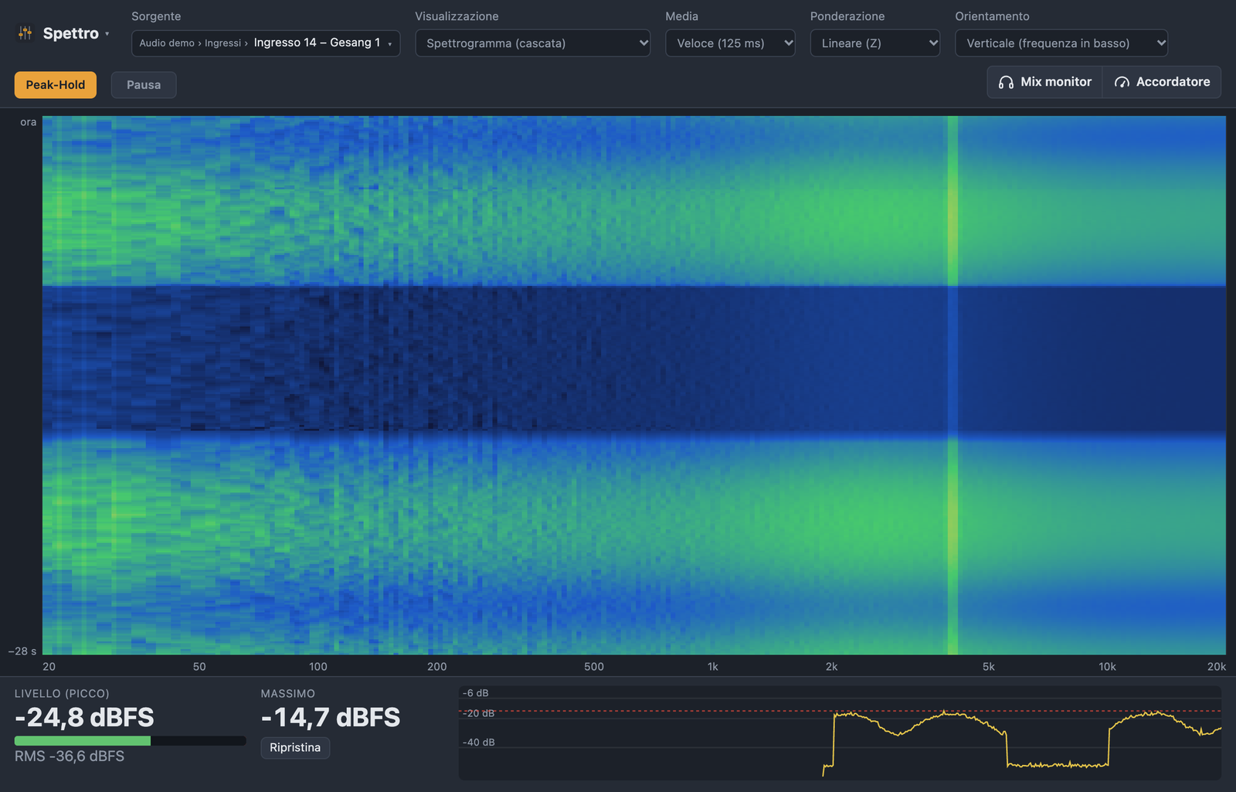Click the 200 frequency axis label
The width and height of the screenshot is (1236, 792).
tap(437, 667)
